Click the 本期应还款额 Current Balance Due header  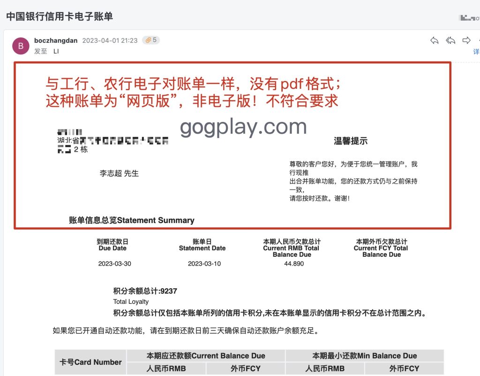coord(206,356)
